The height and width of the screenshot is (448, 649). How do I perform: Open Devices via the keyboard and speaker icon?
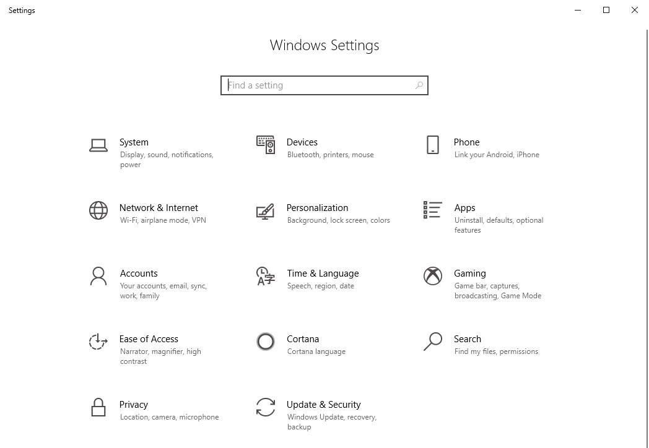(266, 145)
